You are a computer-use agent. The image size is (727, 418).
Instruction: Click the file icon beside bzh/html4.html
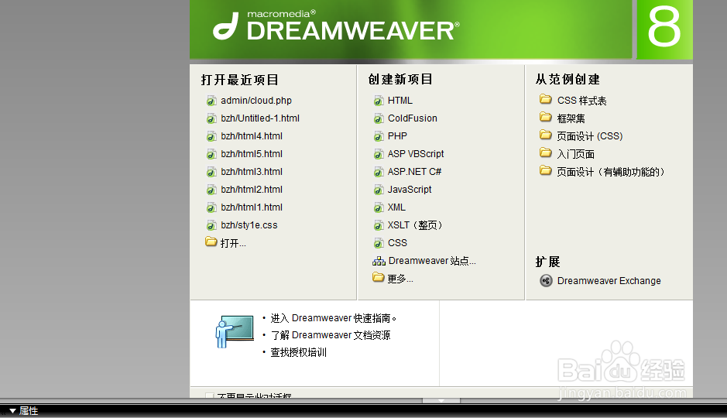(211, 136)
